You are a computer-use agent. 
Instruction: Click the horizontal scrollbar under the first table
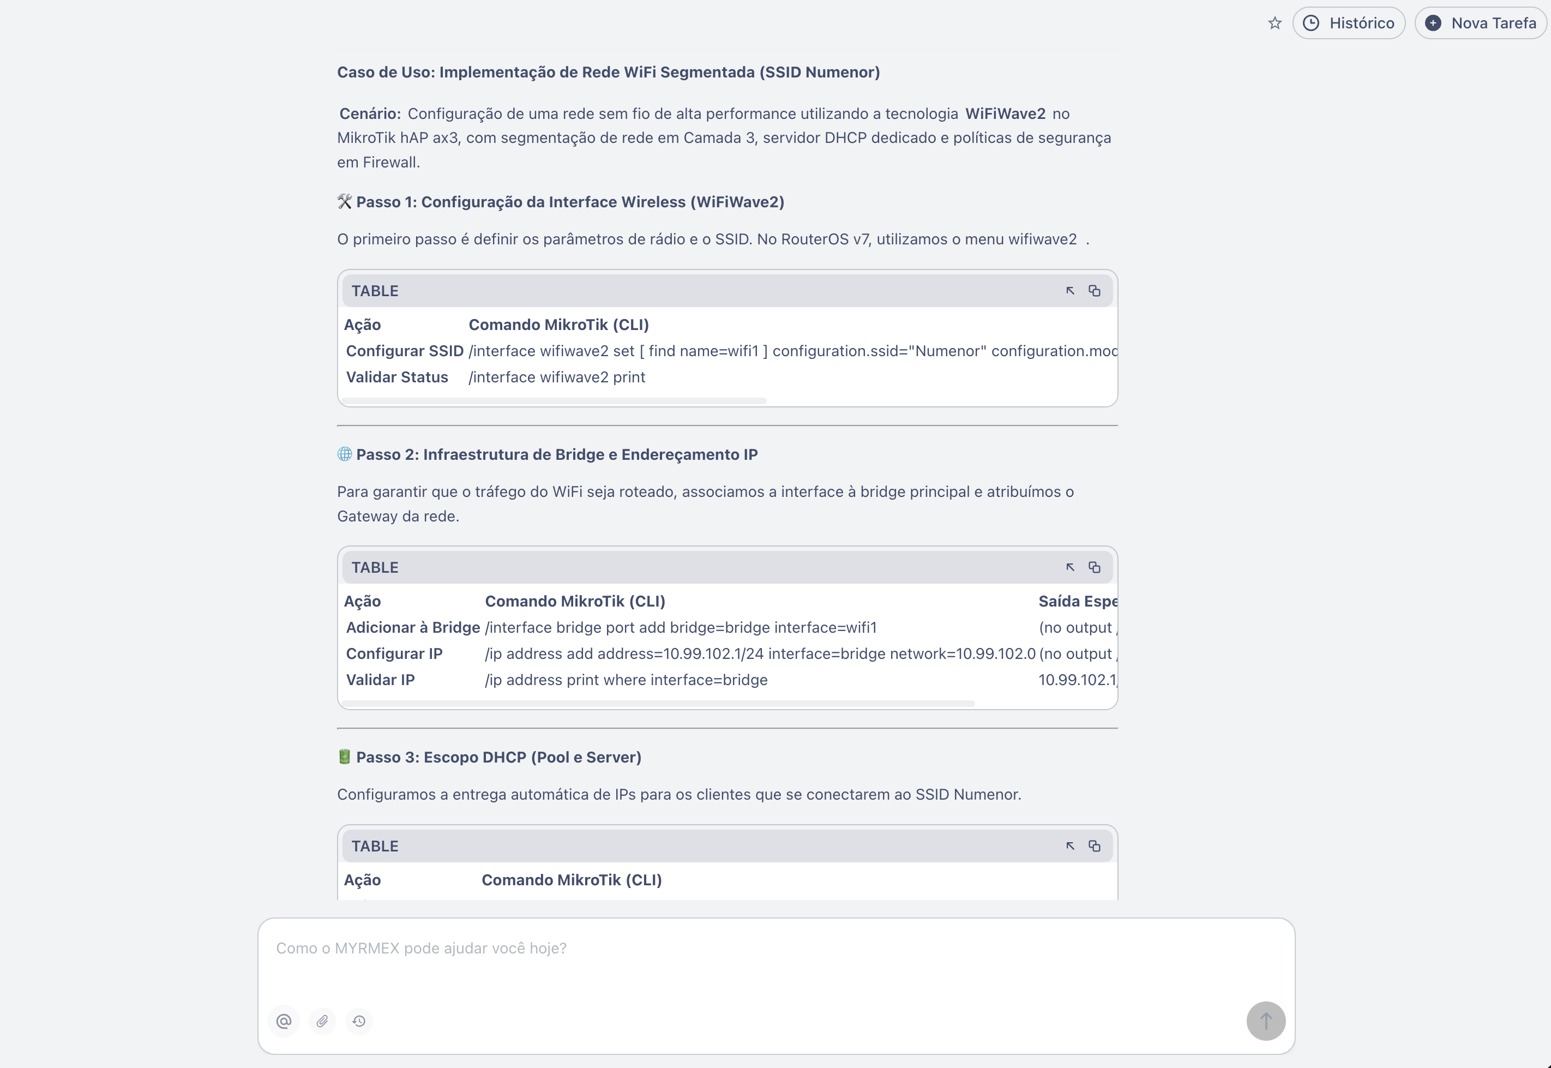(554, 400)
